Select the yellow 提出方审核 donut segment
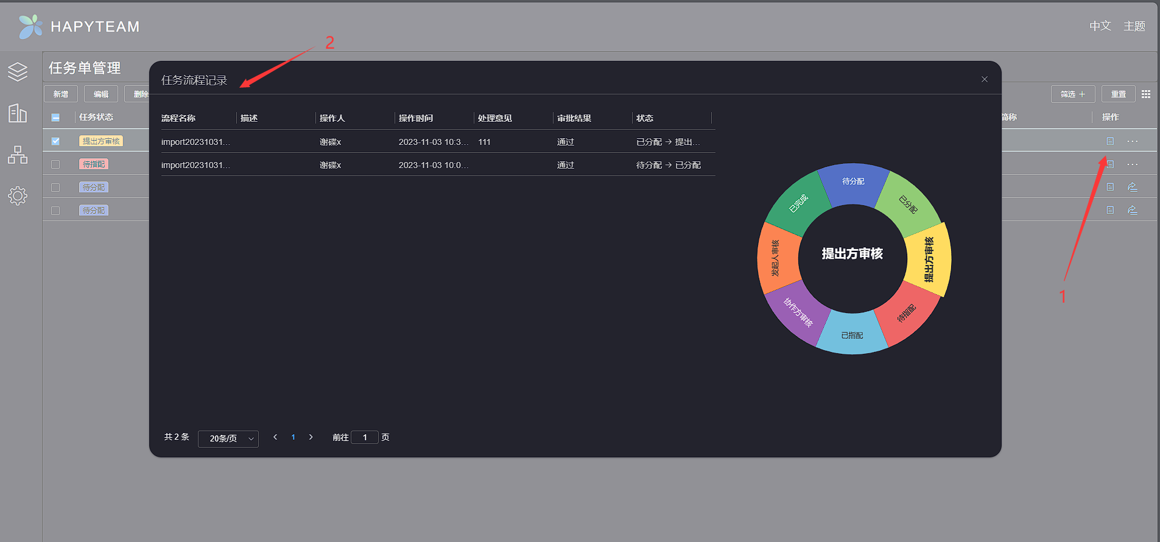1160x542 pixels. tap(928, 259)
